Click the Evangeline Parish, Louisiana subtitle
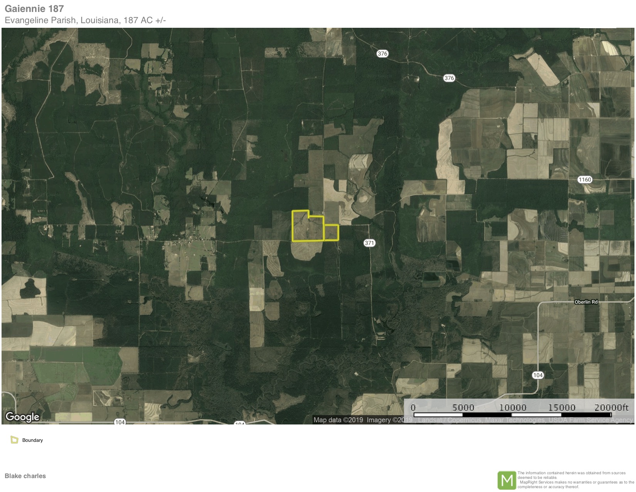This screenshot has height=492, width=636. tap(85, 20)
